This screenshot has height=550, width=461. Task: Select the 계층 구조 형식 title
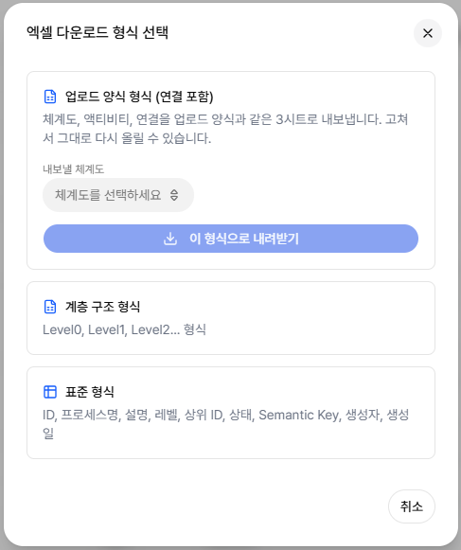[x=102, y=307]
